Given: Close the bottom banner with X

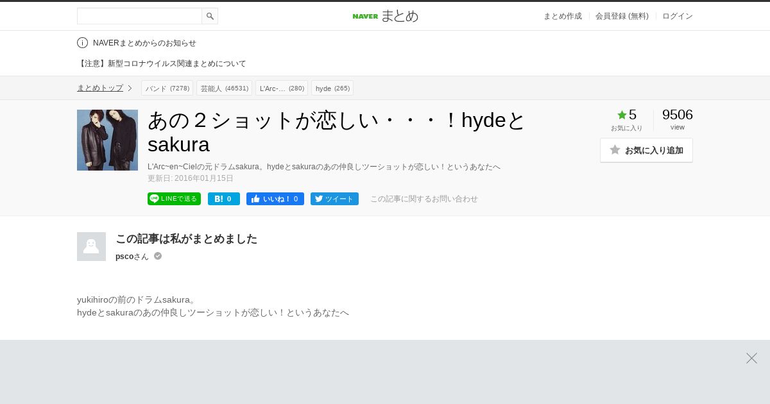Looking at the screenshot, I should pos(751,358).
